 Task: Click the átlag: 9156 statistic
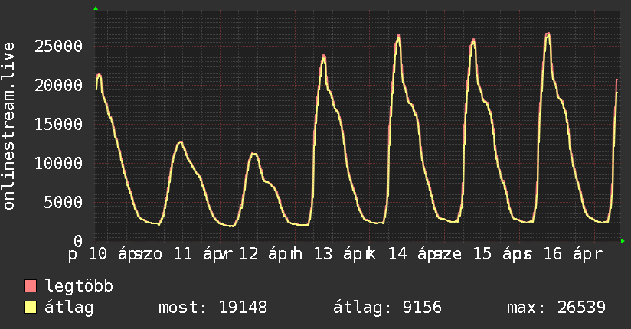click(387, 308)
